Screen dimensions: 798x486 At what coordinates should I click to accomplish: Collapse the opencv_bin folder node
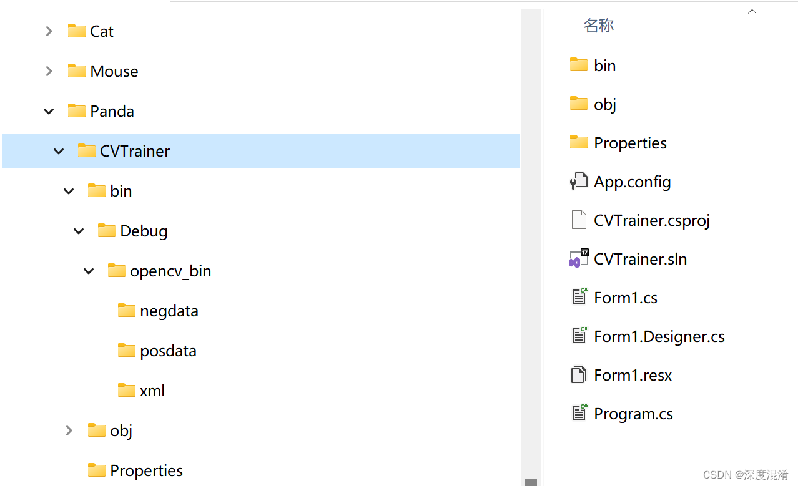pos(89,271)
